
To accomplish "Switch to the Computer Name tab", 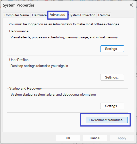I will point(17,15).
